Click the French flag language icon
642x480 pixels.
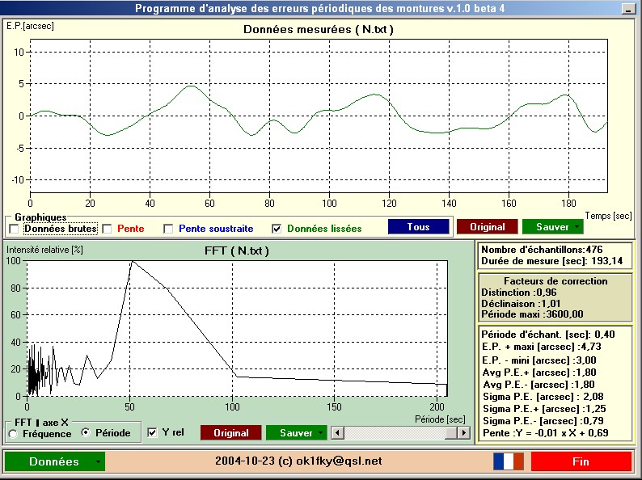509,461
